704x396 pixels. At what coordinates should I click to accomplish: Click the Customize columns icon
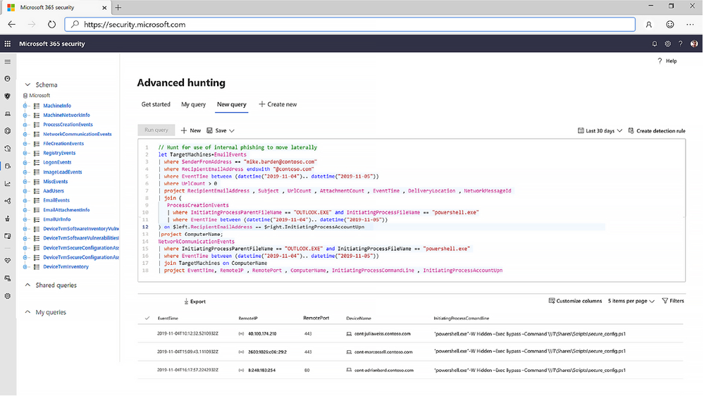point(552,301)
